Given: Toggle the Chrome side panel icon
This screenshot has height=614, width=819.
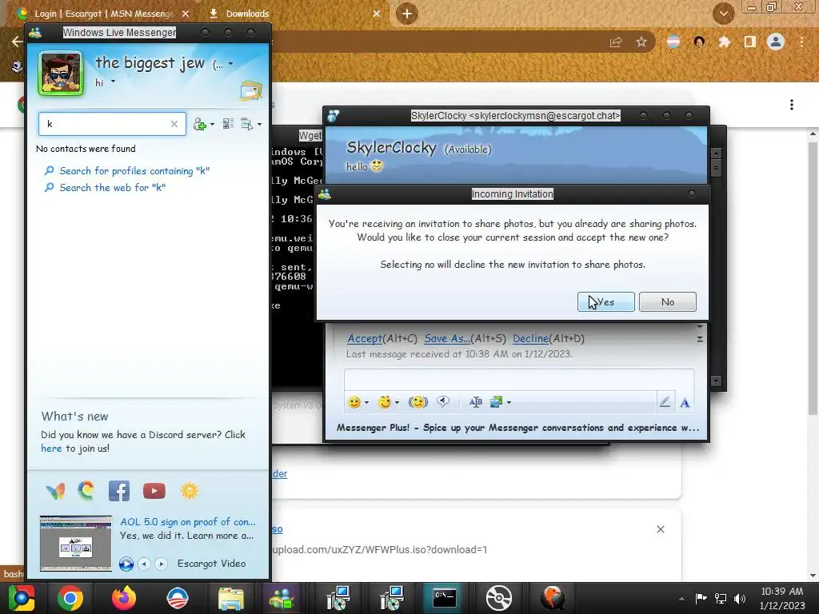Looking at the screenshot, I should click(x=750, y=42).
